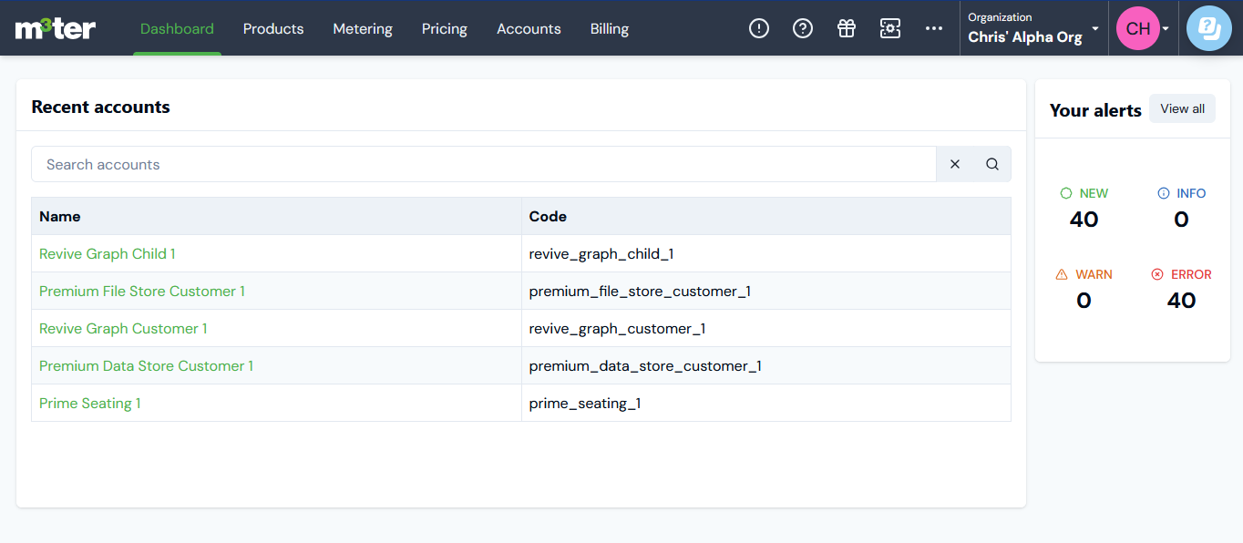Open the settings gear panel icon
Screen dimensions: 1243x543
[890, 28]
